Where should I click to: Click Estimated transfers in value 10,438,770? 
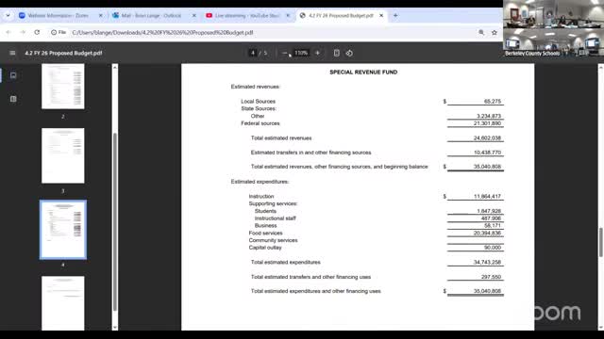click(487, 153)
